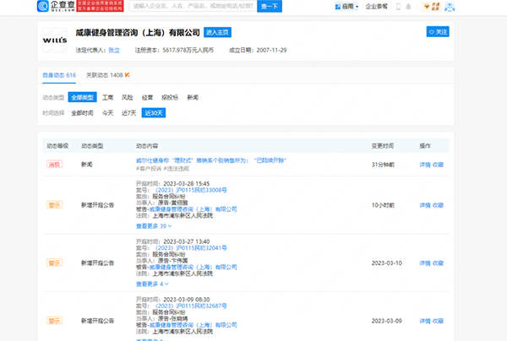
Task: Click 收藏 for the 31分钟前 row
Action: (438, 165)
